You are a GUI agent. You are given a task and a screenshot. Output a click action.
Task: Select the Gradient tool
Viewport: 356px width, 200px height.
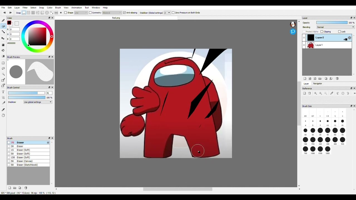[3, 56]
